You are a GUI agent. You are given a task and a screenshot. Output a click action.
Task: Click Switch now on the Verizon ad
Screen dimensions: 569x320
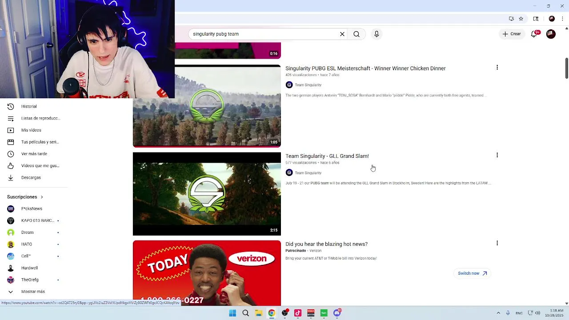point(473,273)
